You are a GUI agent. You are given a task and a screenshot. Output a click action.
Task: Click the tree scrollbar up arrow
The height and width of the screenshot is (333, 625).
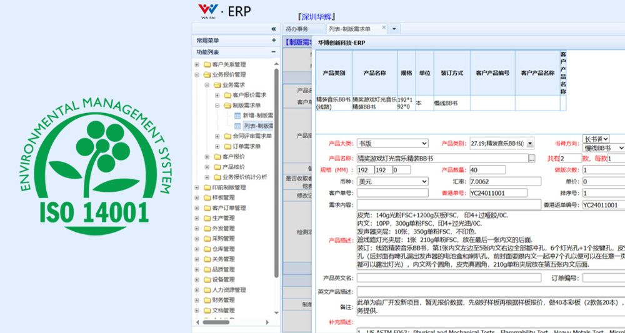[277, 64]
